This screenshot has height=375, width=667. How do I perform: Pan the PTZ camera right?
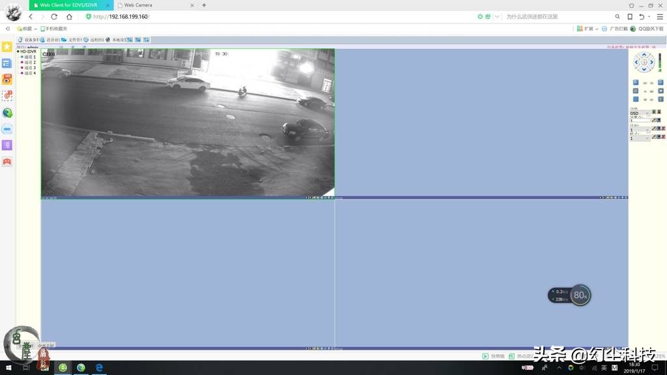[x=651, y=62]
